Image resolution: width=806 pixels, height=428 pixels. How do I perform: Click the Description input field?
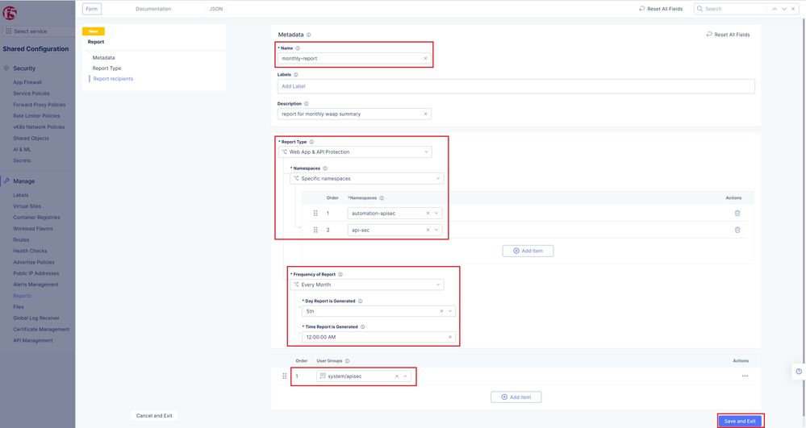click(350, 114)
